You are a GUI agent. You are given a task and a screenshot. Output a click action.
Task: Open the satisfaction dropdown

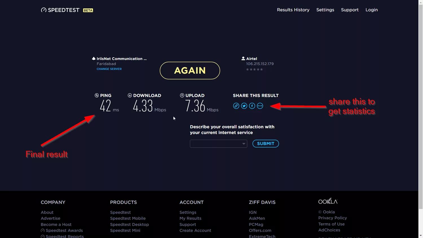tap(219, 144)
